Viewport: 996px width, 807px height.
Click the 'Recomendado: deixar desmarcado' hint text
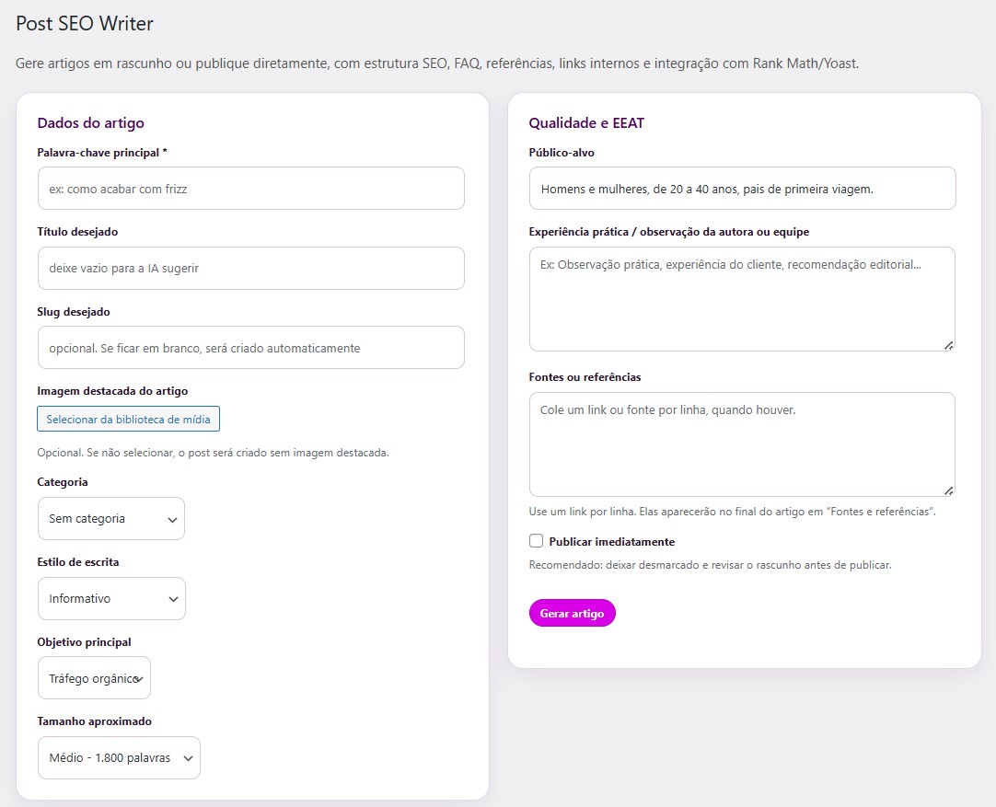pos(710,564)
